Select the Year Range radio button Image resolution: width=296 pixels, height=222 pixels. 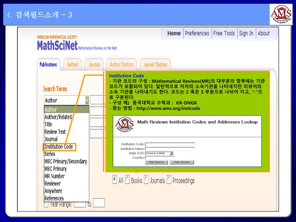coord(46,204)
